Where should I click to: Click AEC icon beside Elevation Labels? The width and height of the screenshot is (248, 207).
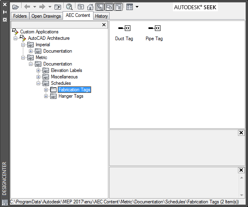[46, 70]
